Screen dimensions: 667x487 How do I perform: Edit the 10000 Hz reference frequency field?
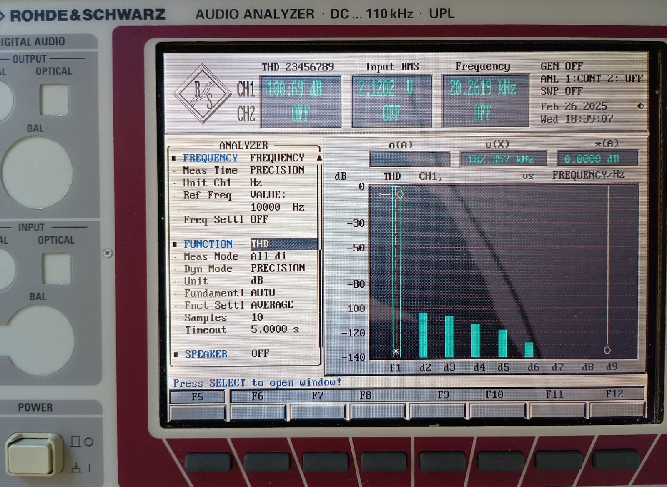pos(277,207)
